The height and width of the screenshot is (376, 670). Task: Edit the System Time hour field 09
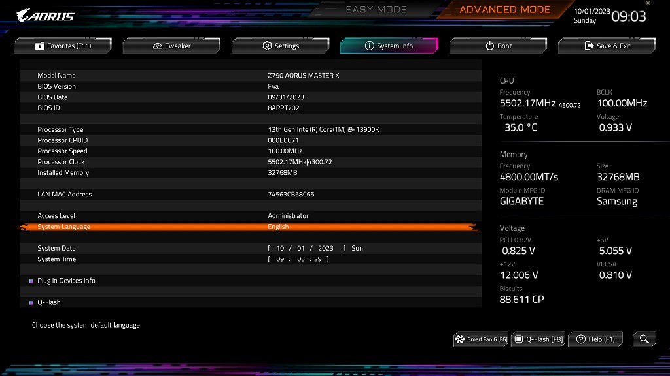click(x=280, y=259)
